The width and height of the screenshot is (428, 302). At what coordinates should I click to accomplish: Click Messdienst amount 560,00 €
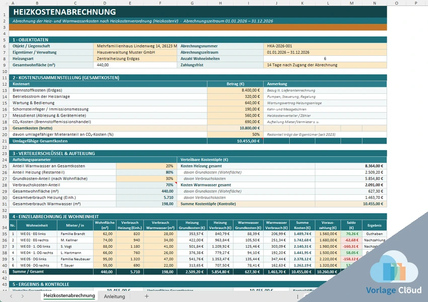point(235,116)
